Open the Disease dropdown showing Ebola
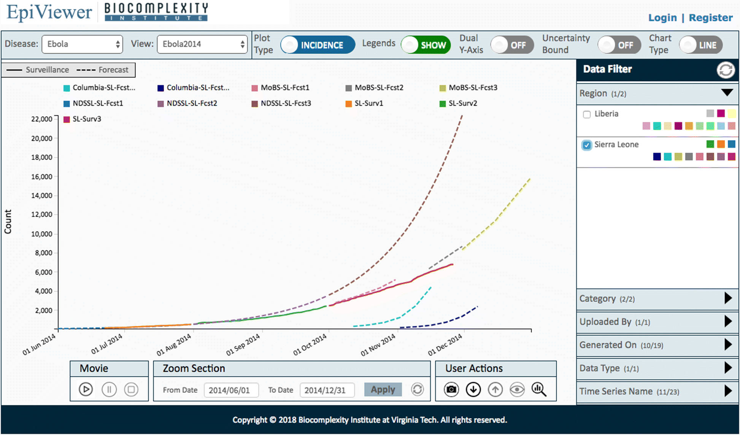 [x=82, y=44]
